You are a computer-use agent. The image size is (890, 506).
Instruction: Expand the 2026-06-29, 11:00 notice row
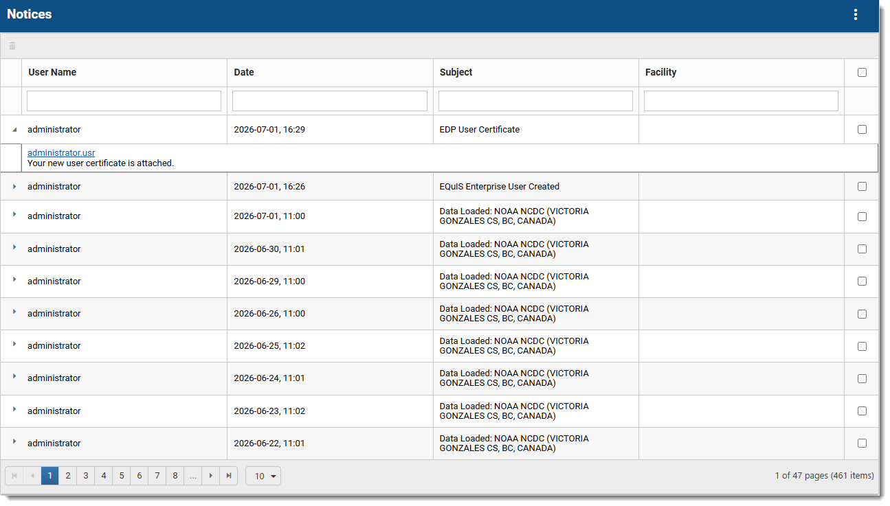point(14,279)
